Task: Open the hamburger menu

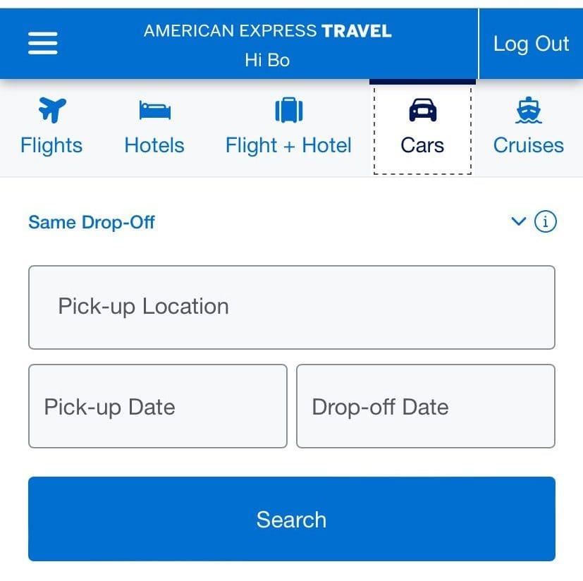Action: coord(42,42)
